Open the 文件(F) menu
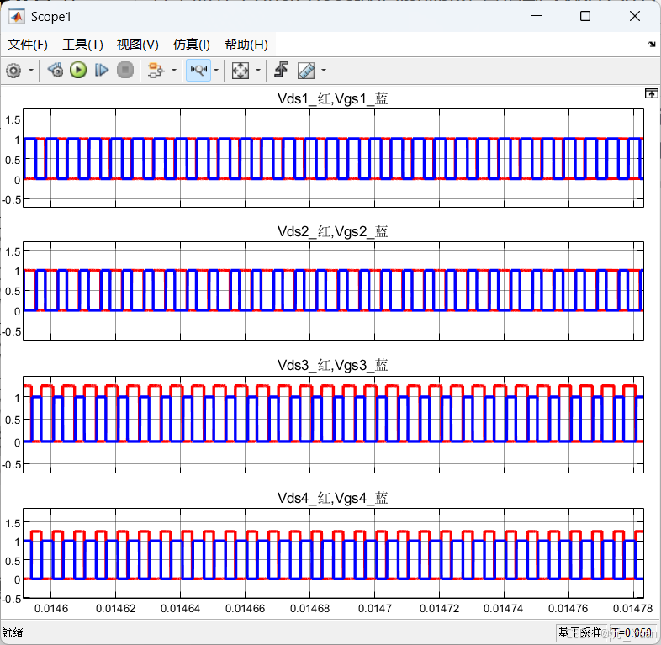This screenshot has height=645, width=661. (x=28, y=45)
